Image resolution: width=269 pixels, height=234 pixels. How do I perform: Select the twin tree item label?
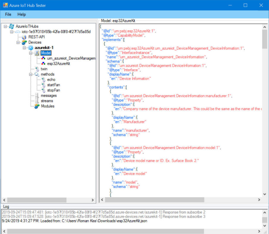coord(44,69)
